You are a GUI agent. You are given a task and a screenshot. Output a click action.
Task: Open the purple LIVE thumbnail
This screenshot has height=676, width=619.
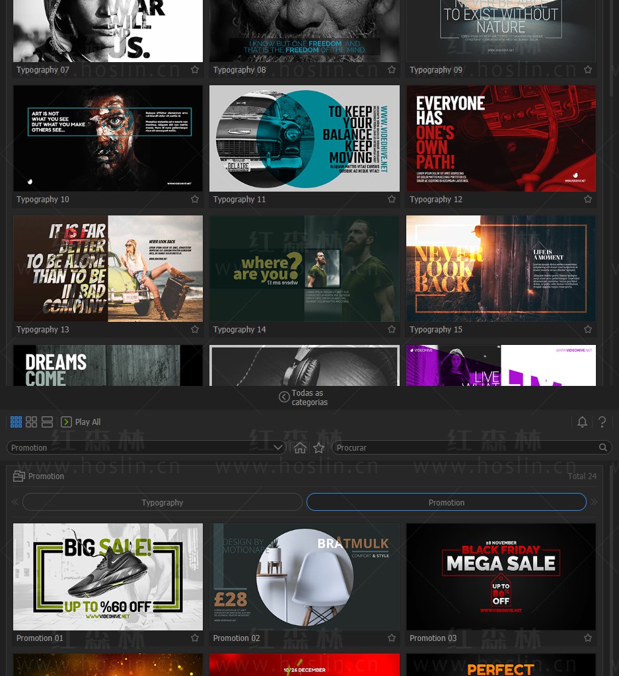tap(501, 365)
